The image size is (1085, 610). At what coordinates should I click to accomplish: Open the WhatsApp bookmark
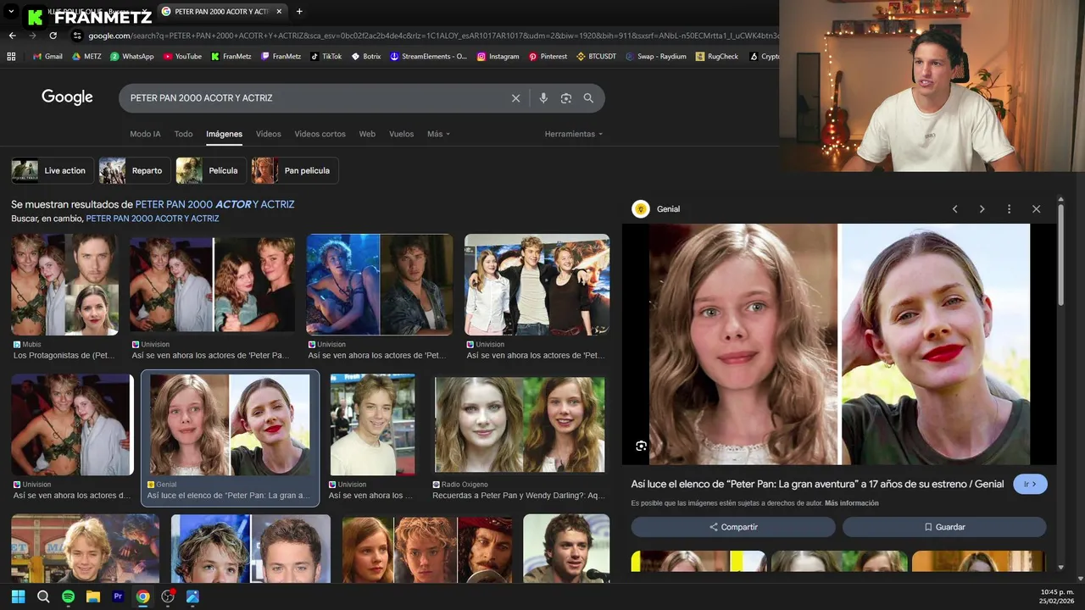click(x=131, y=57)
